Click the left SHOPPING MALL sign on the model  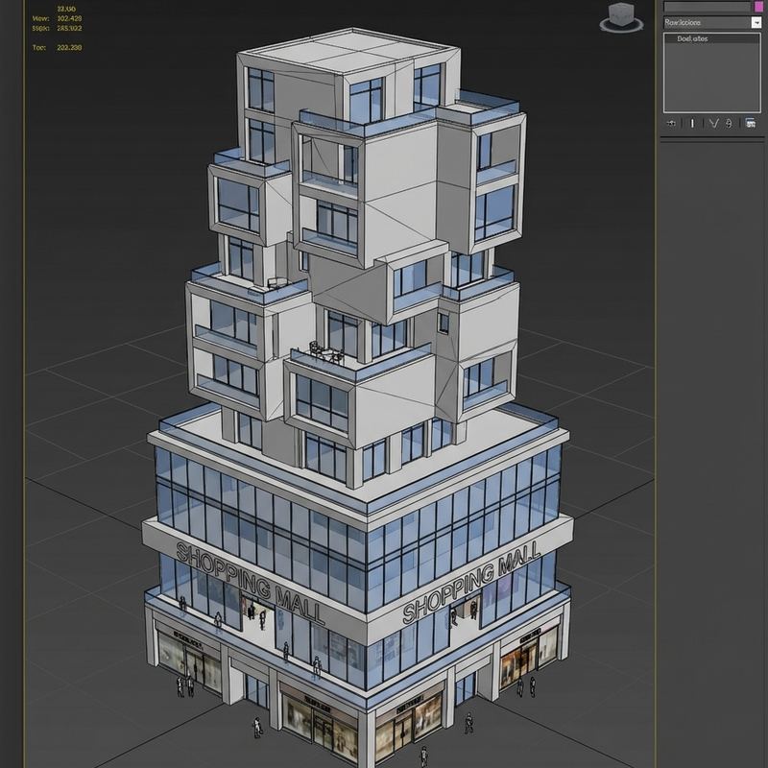(250, 583)
